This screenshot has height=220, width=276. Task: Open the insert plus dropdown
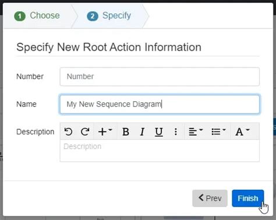105,132
